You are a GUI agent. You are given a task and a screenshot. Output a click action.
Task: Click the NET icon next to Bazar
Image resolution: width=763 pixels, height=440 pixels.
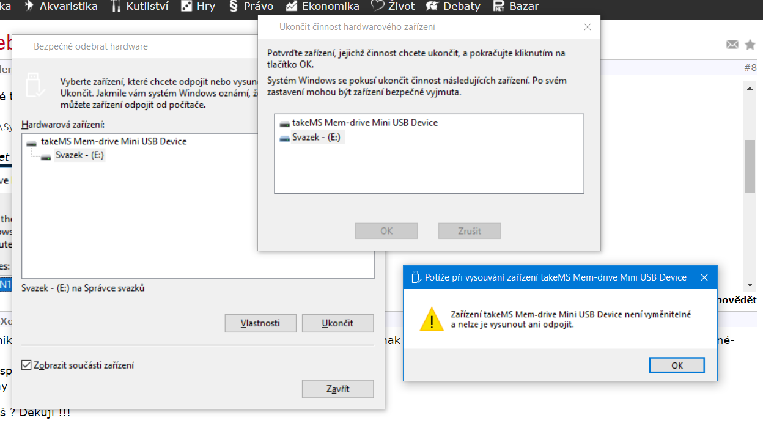(x=498, y=7)
